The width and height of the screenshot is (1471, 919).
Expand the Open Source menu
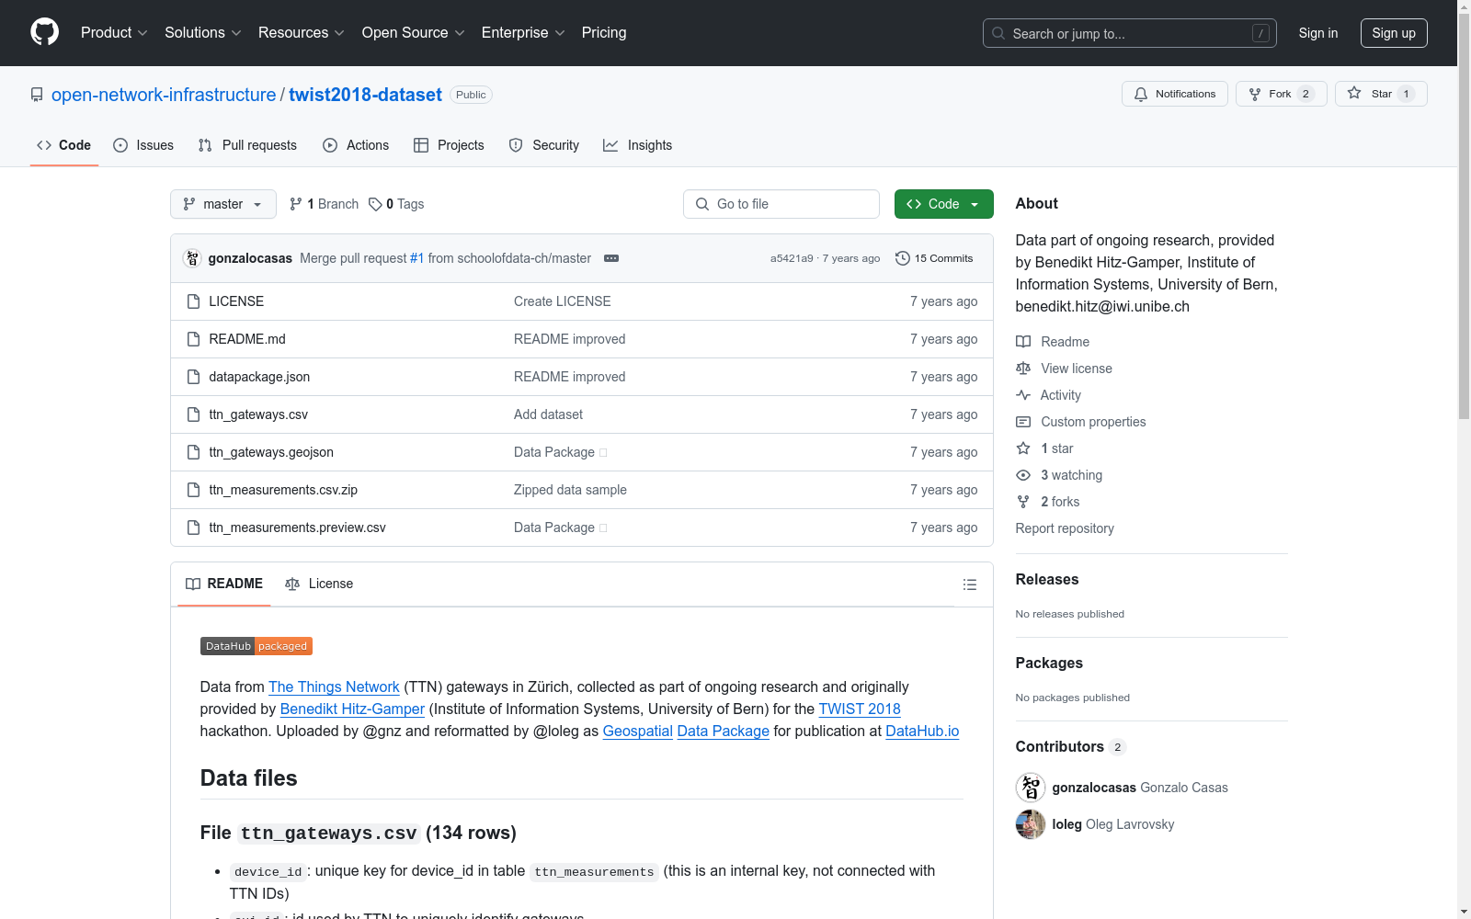414,33
